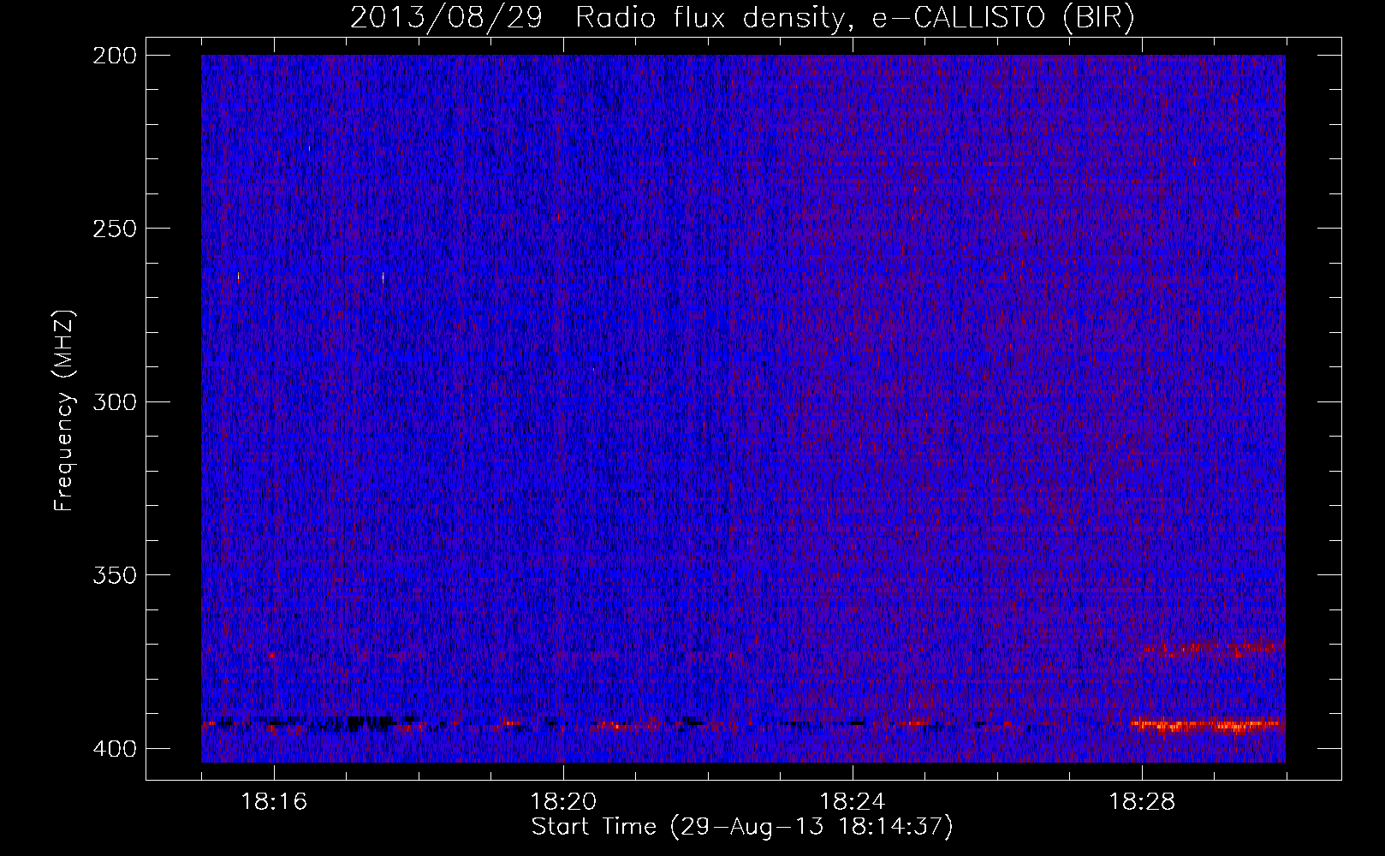The height and width of the screenshot is (856, 1385).
Task: Click the plot title "Radio flux density, e-CALLISTO (BIR)"
Action: 855,18
